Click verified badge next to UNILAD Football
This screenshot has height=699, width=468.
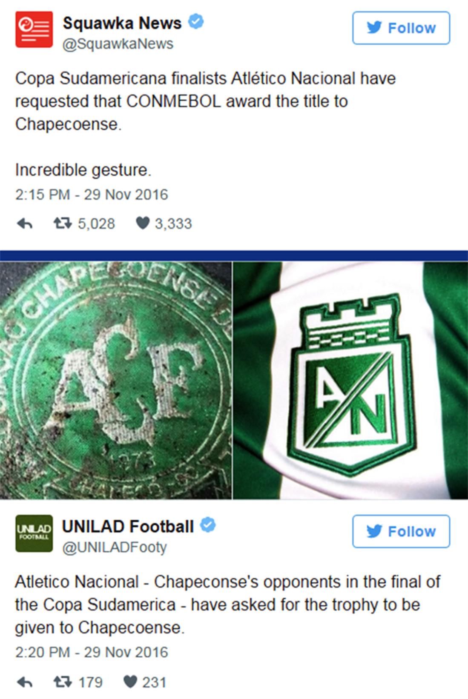pyautogui.click(x=208, y=525)
